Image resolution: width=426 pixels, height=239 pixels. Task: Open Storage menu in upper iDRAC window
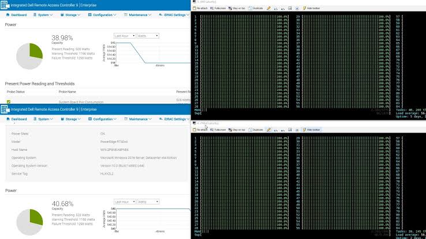pyautogui.click(x=70, y=15)
